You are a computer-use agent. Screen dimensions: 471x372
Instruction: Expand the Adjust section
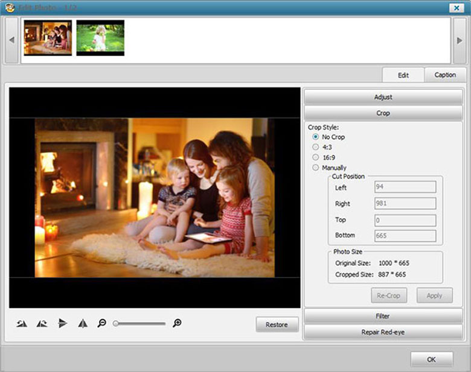[x=383, y=97]
